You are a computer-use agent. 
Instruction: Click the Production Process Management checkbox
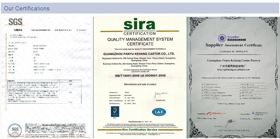[x=202, y=93]
